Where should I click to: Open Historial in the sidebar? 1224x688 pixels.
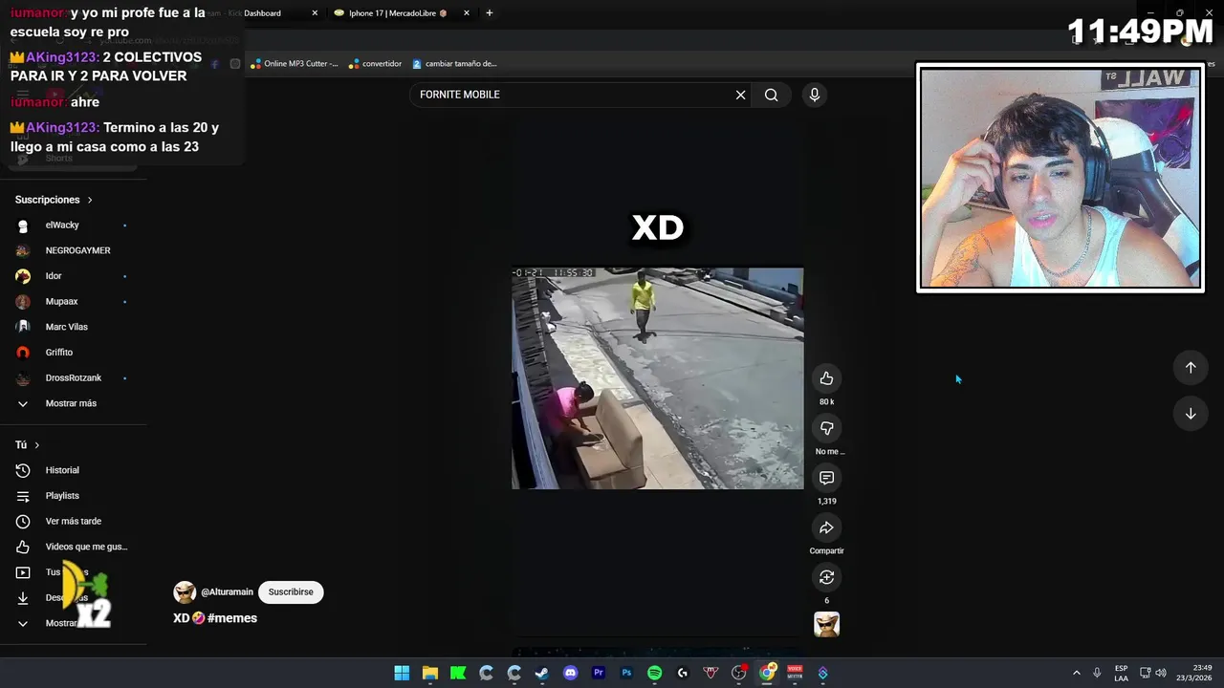point(62,470)
